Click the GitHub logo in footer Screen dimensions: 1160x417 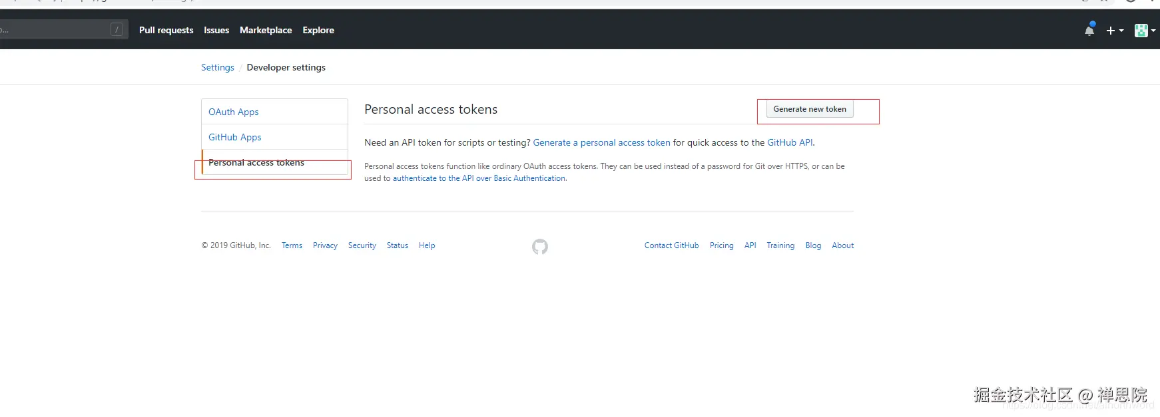click(540, 247)
